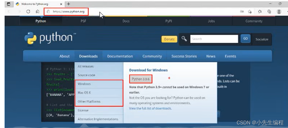
Task: Click the search magnifier icon
Action: click(x=184, y=39)
